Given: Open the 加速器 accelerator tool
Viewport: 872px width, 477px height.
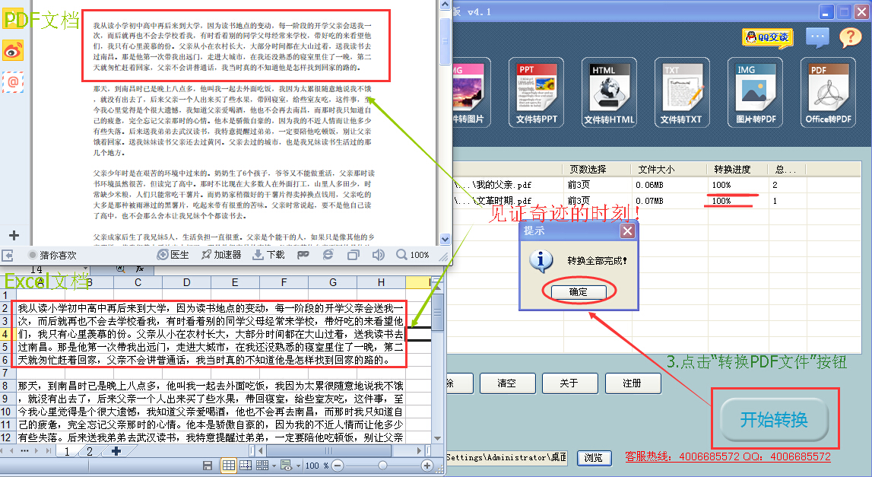Looking at the screenshot, I should [220, 255].
